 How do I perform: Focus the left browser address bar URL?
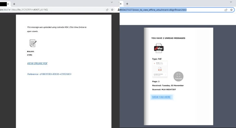pyautogui.click(x=24, y=10)
